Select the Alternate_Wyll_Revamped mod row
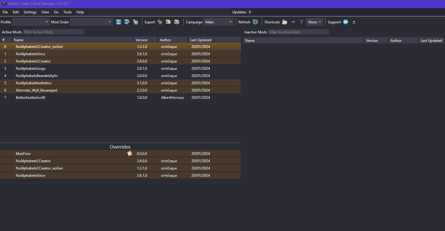445x231 pixels. pyautogui.click(x=120, y=90)
